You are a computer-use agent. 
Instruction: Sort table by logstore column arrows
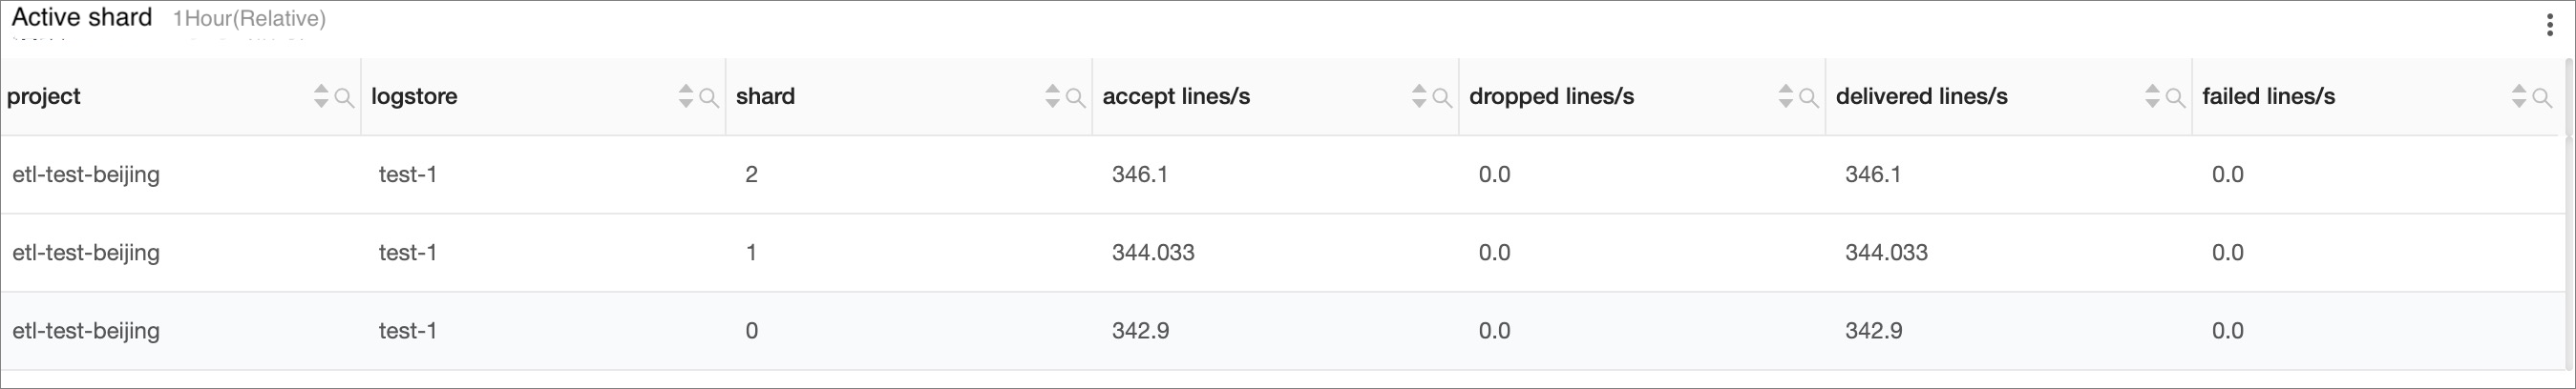pos(686,95)
